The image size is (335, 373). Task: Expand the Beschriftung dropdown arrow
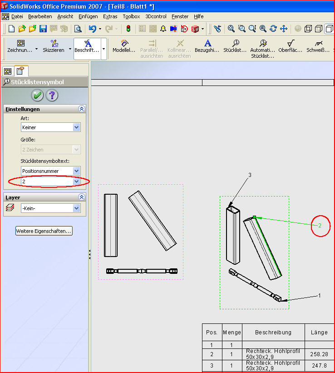pyautogui.click(x=104, y=49)
